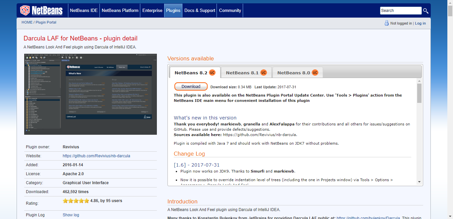Open the Docs & Support menu

pyautogui.click(x=200, y=10)
